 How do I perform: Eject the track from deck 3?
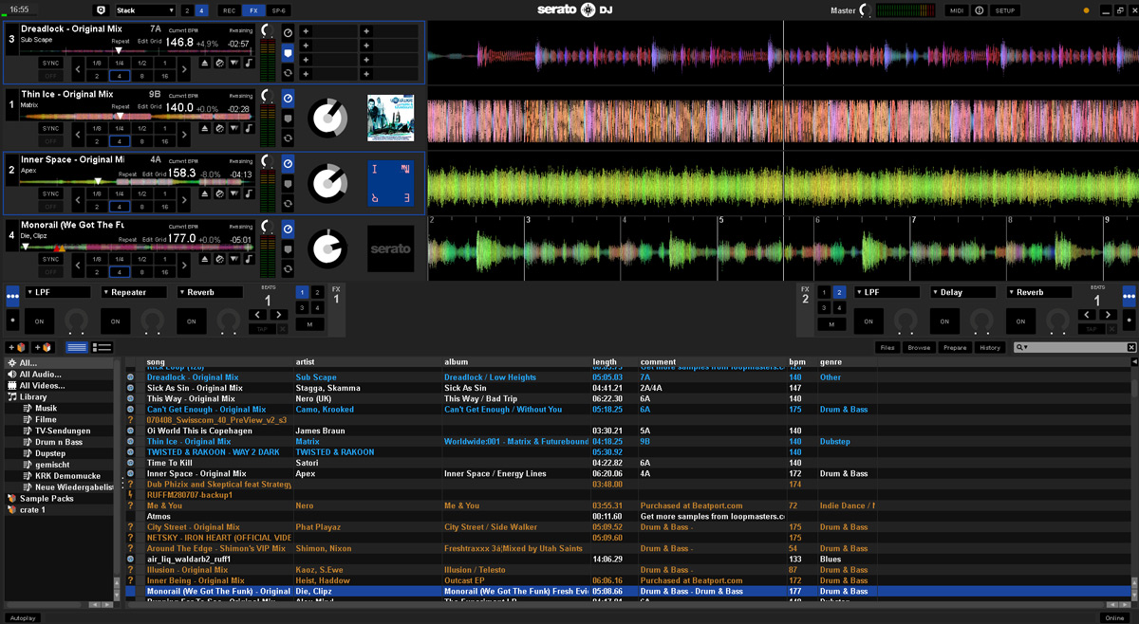(x=205, y=63)
